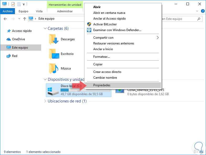Click the Red network icon in sidebar
The height and width of the screenshot is (155, 206).
(x=9, y=56)
